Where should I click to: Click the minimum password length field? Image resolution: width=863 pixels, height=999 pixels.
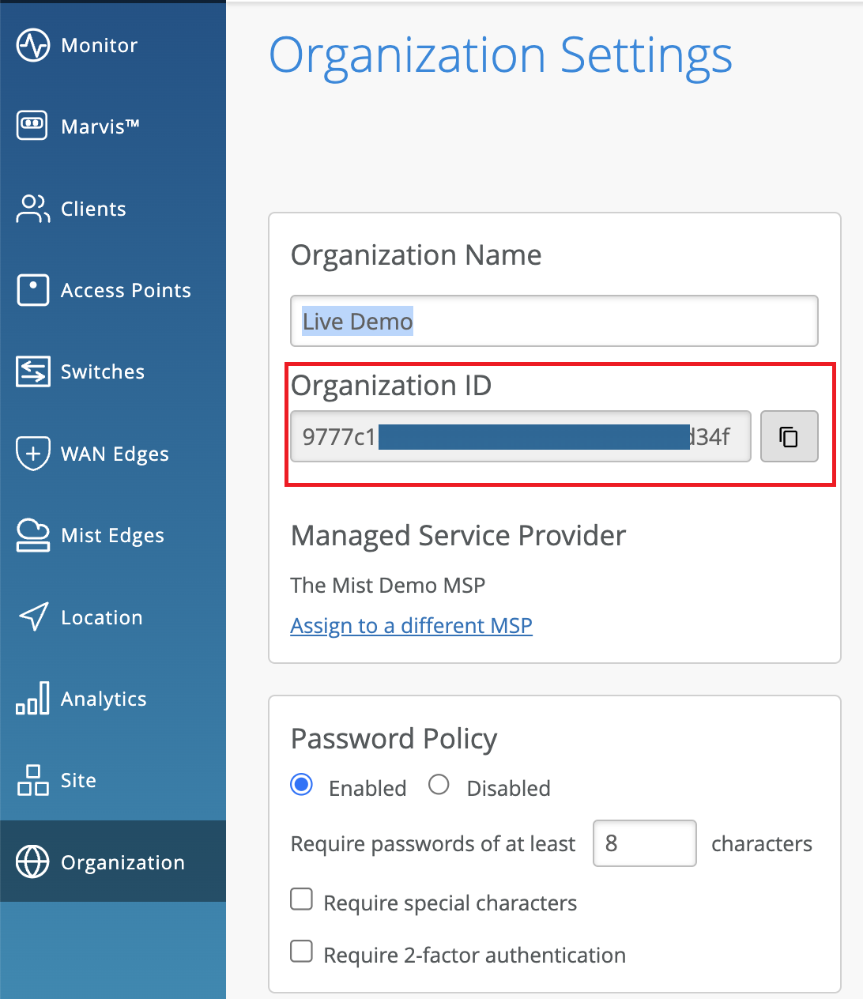644,843
